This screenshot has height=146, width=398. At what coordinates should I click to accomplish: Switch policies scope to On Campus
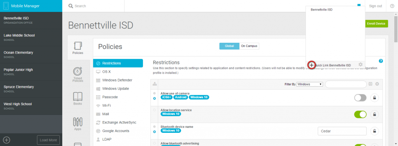click(249, 46)
